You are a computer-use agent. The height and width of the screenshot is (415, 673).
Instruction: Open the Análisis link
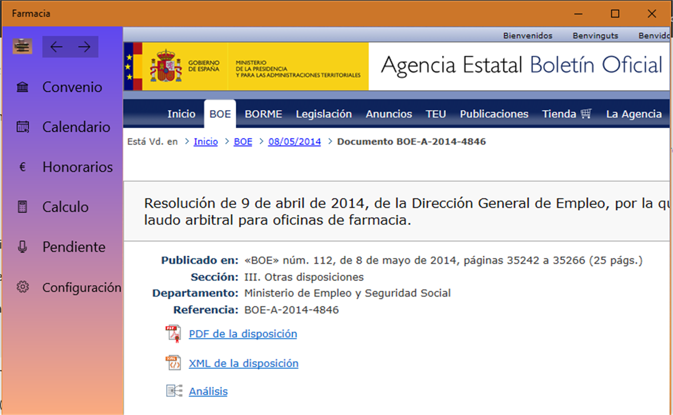pyautogui.click(x=208, y=391)
